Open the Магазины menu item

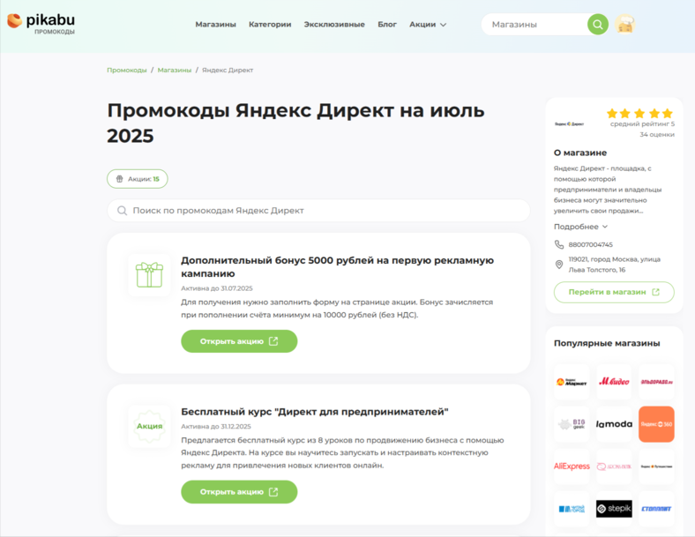click(x=215, y=25)
